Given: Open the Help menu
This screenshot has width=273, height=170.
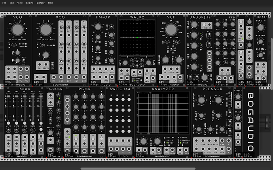Looking at the screenshot, I should pyautogui.click(x=51, y=3).
